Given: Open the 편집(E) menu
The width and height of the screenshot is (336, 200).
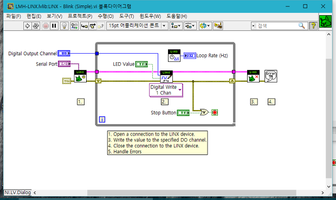Looking at the screenshot, I should click(x=34, y=16).
